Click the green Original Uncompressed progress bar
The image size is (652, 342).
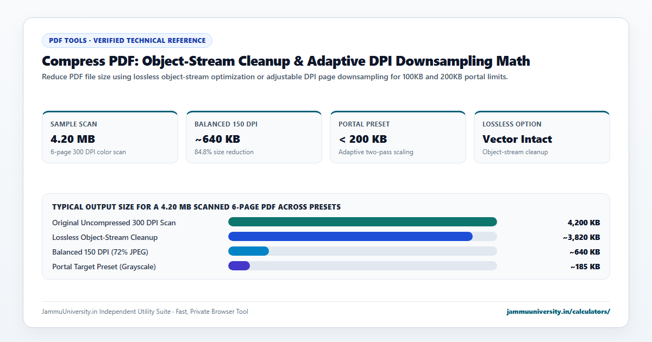click(362, 222)
